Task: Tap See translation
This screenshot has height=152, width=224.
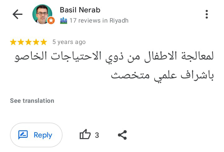Action: pos(32,101)
